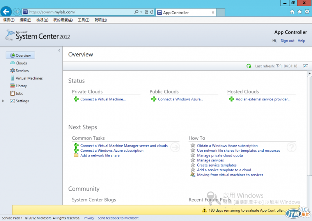Viewport: 312px width, 221px height.
Task: Click the warning icon in evaluation banner
Action: (x=204, y=210)
